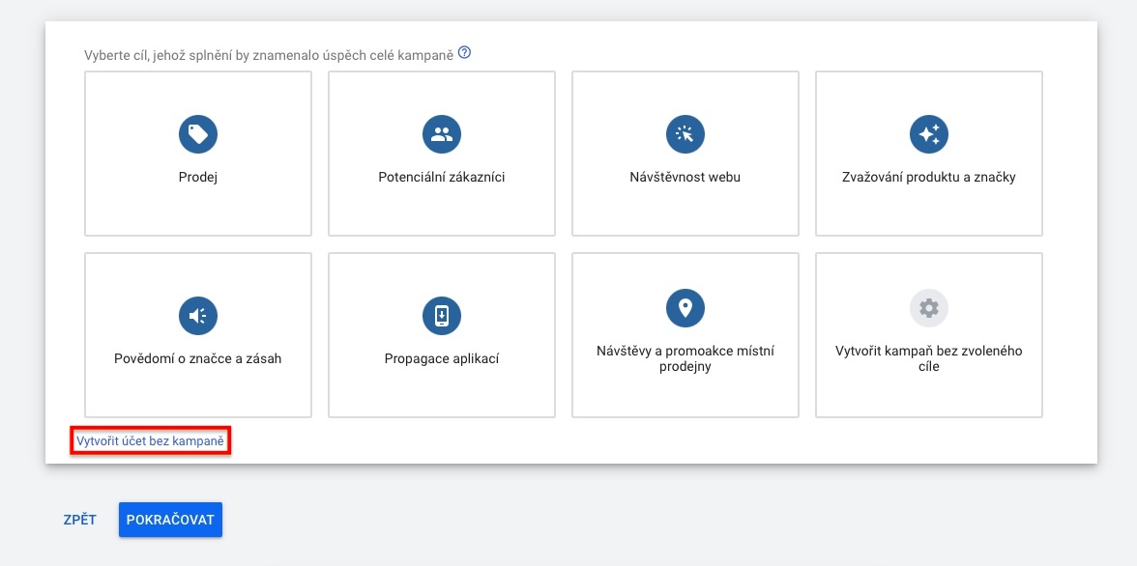The image size is (1137, 566).
Task: Choose Vytvořit kampaň bez zvoleného cíle label
Action: pyautogui.click(x=929, y=358)
